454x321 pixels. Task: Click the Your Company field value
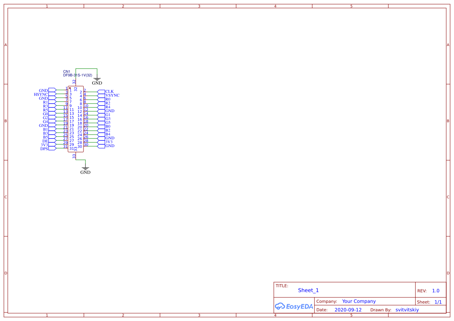pos(359,301)
